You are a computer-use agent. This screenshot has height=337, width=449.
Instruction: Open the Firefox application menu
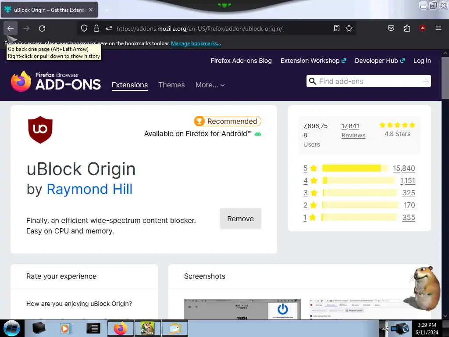[438, 28]
